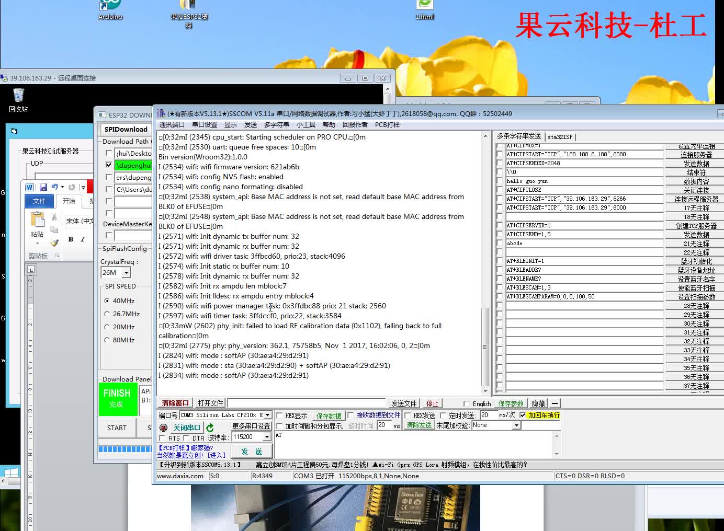Click the Word application icon in quick access bar

29,187
